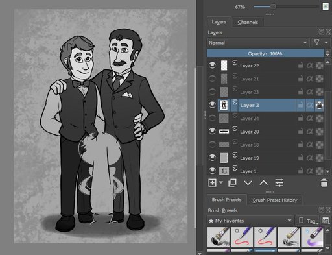Image resolution: width=332 pixels, height=255 pixels.
Task: Delete layer with trash icon
Action: 324,183
